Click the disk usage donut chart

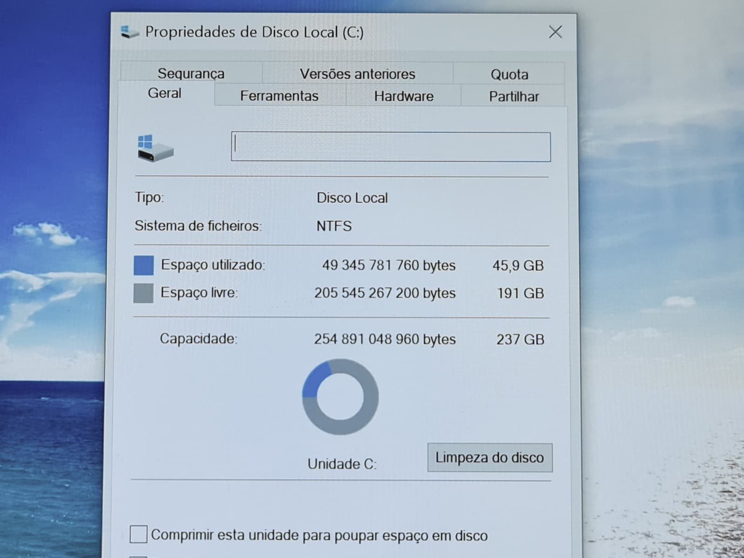[340, 397]
